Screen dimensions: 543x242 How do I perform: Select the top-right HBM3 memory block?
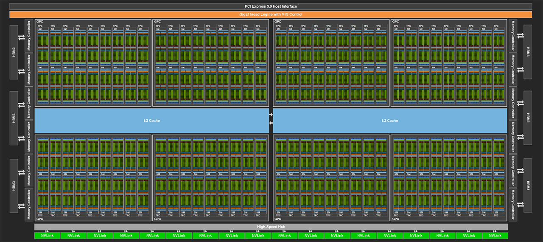click(x=528, y=52)
